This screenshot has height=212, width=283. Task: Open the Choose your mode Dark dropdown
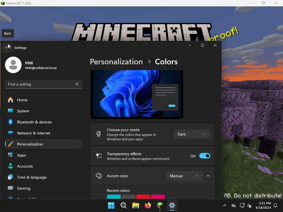tap(192, 134)
